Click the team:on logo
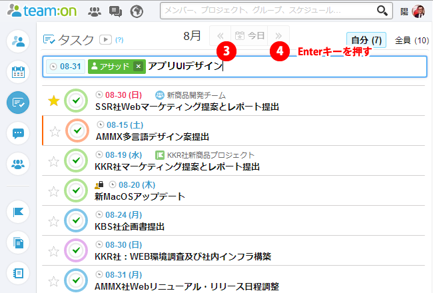The image size is (433, 293). (42, 11)
